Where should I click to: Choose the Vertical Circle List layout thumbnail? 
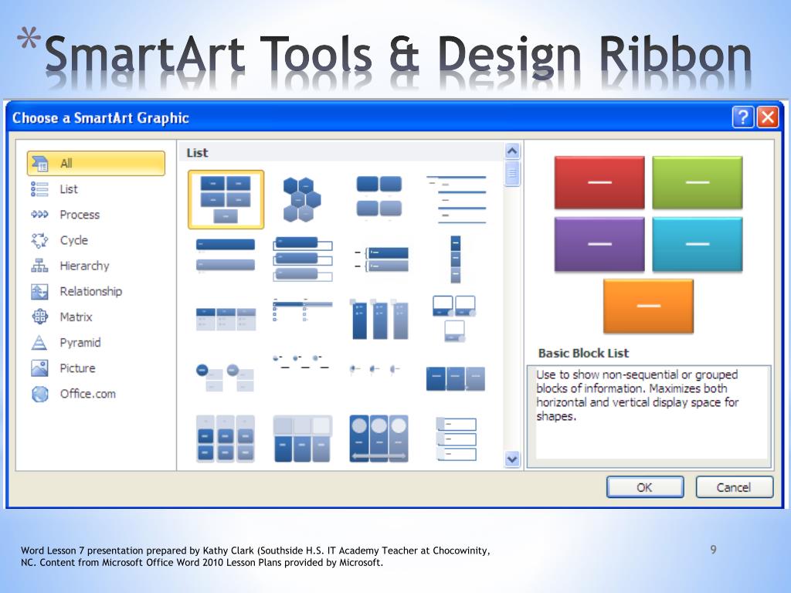[x=225, y=377]
